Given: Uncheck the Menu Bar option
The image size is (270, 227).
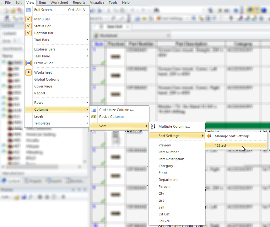Looking at the screenshot, I should [x=29, y=19].
